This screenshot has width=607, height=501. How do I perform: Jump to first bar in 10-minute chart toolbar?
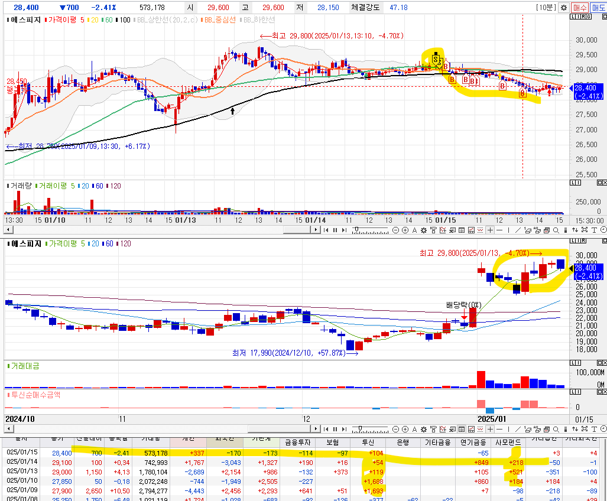point(326,230)
